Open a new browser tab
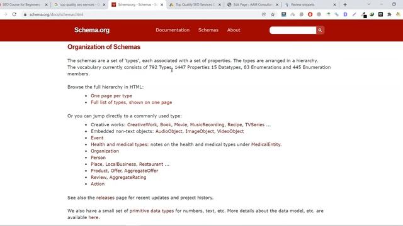Screen dimensions: 403x226 [x=345, y=4]
